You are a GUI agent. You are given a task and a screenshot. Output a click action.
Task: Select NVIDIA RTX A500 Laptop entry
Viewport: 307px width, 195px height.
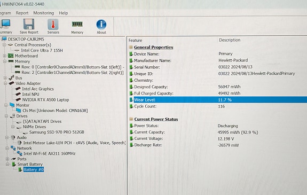coord(45,100)
